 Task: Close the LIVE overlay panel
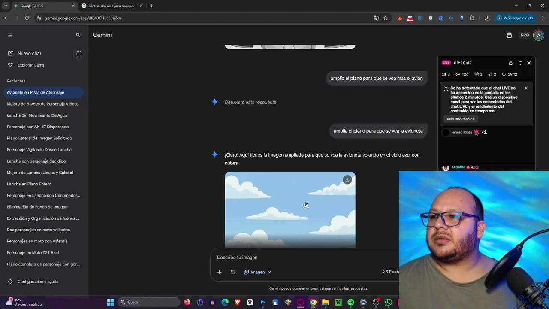tap(529, 63)
